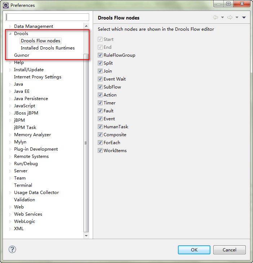Dismiss the dialog with Cancel

tap(230, 250)
